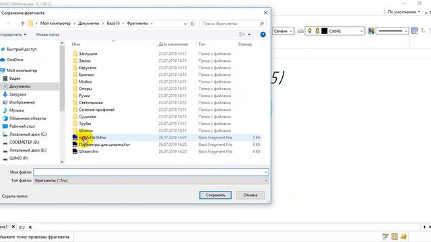The image size is (431, 242).
Task: Select the Мойки folder
Action: point(85,82)
